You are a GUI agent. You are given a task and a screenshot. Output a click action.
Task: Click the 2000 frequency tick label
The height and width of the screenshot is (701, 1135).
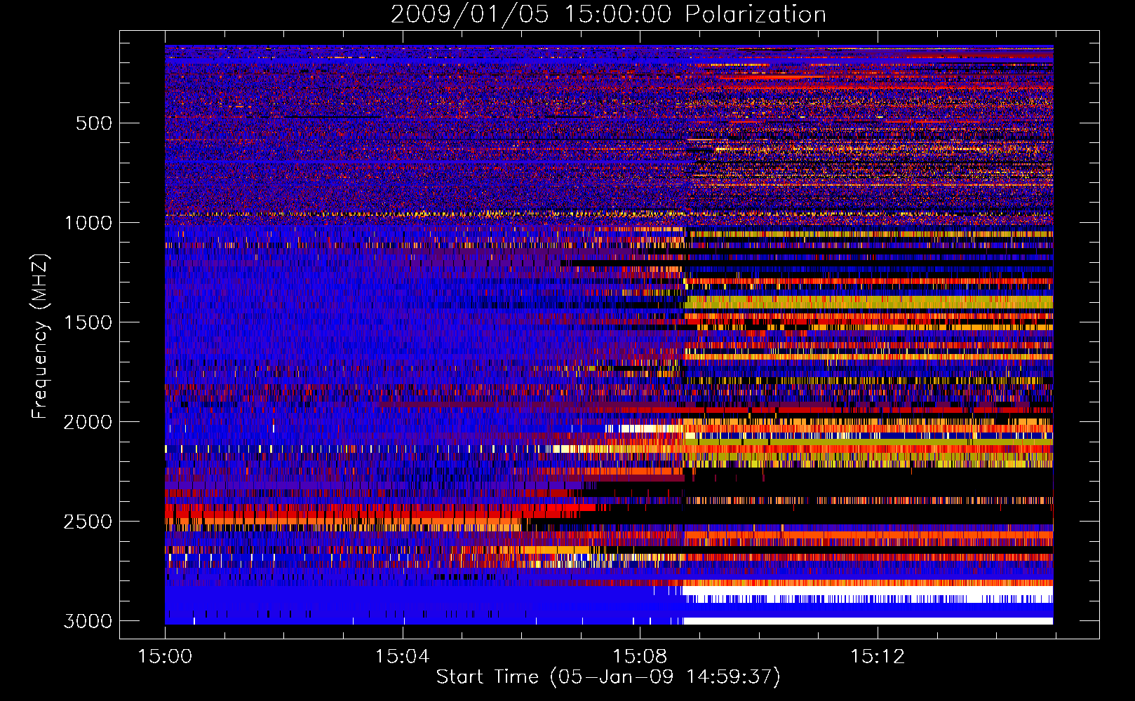click(x=88, y=422)
